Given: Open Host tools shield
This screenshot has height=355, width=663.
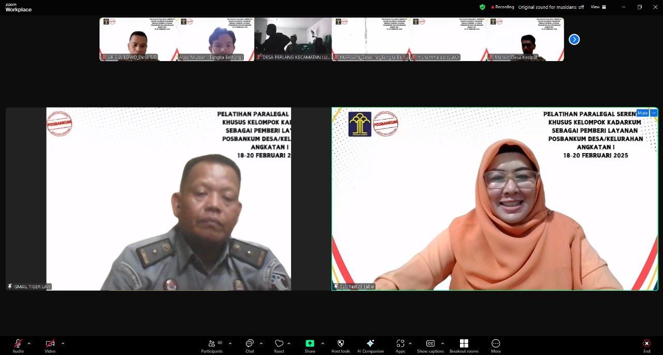Looking at the screenshot, I should pos(341,346).
